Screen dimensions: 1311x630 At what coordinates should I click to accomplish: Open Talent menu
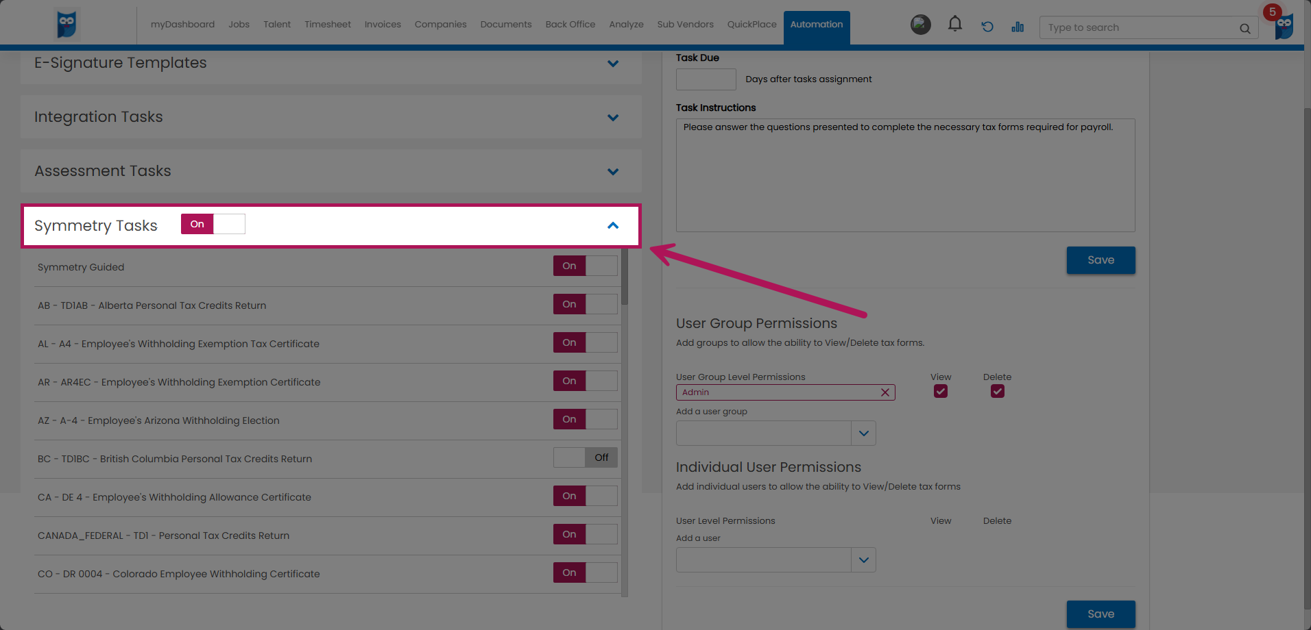click(x=277, y=25)
